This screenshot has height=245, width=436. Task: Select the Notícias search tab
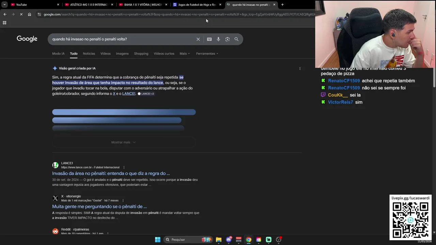pos(89,53)
